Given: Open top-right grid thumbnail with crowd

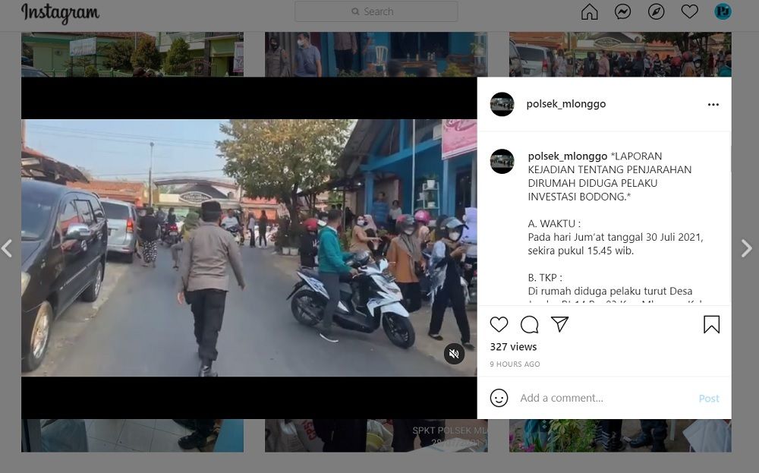Looking at the screenshot, I should pyautogui.click(x=620, y=54).
